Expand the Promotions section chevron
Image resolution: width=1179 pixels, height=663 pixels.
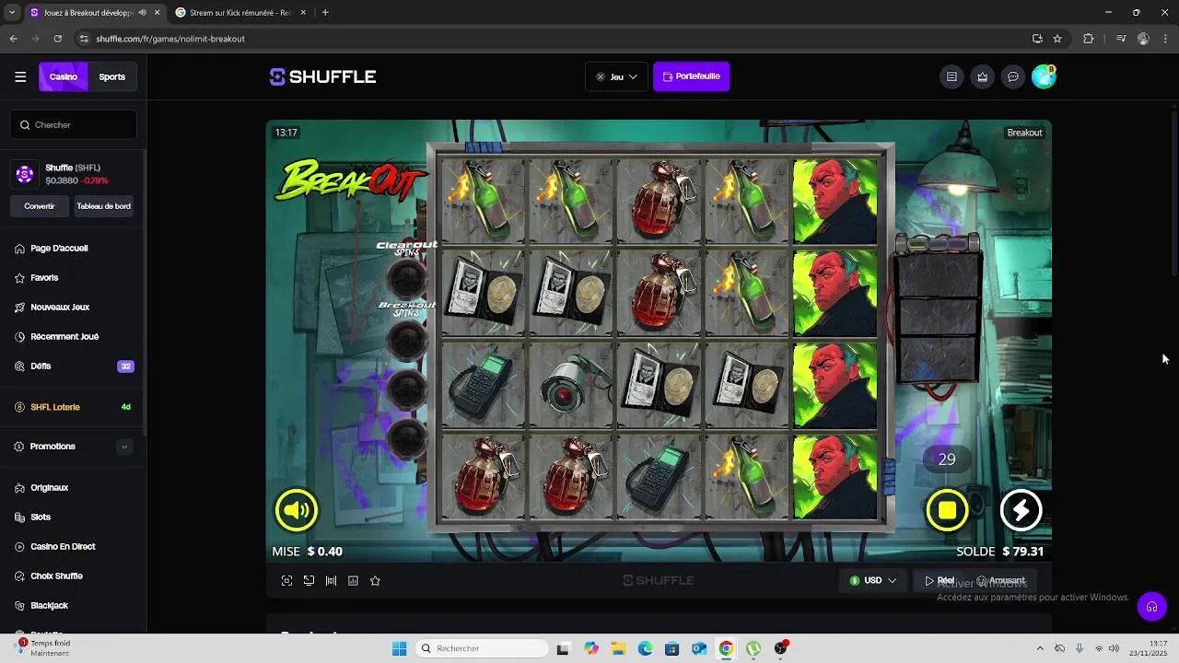tap(124, 447)
